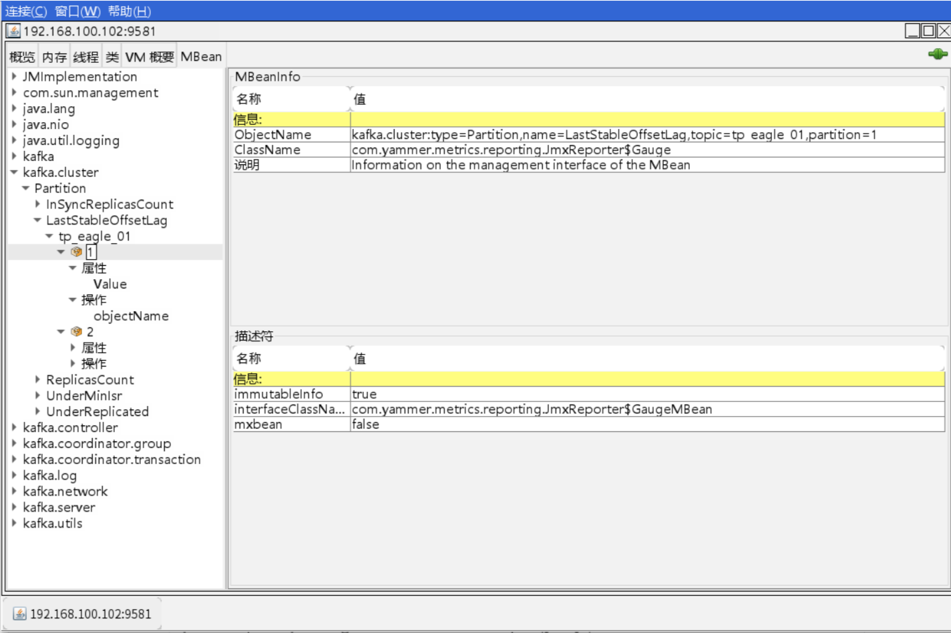
Task: Collapse the Partition node
Action: 25,188
